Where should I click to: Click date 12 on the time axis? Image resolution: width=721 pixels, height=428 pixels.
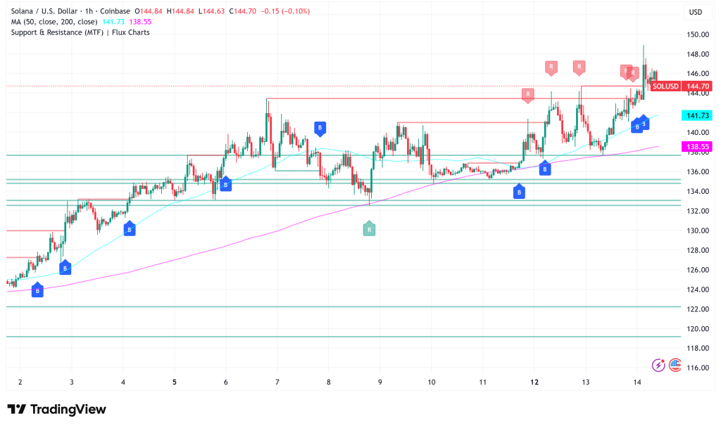[x=534, y=382]
